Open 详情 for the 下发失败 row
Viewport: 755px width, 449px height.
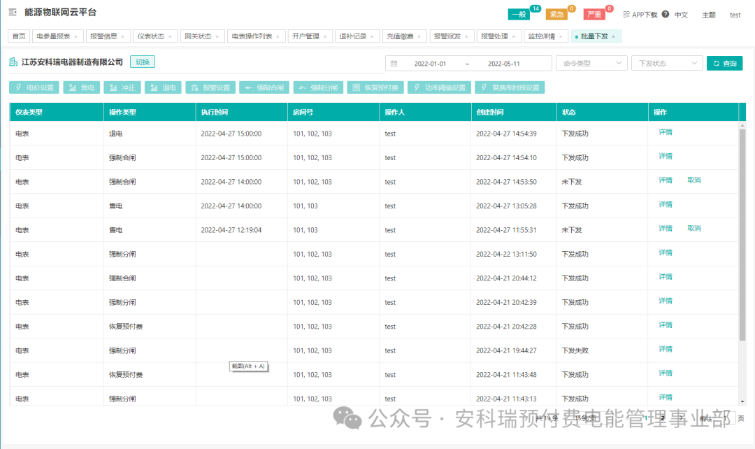(666, 349)
